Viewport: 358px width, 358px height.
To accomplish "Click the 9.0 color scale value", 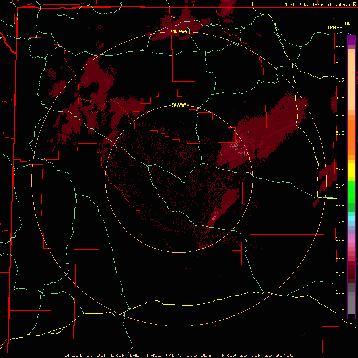I will tap(340, 63).
